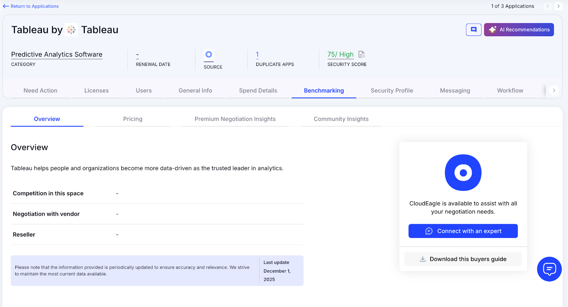Click the 'SECURITY SCORE' label
Screen dimensions: 568x307
(x=347, y=65)
